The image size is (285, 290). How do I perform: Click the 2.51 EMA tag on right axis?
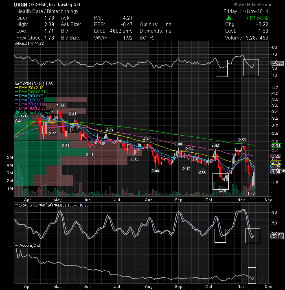276,145
